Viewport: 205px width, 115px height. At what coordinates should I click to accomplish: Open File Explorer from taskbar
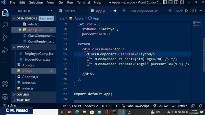85,112
